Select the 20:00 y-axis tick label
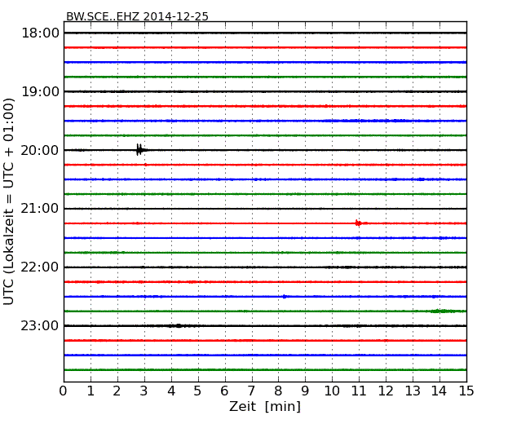530x424 pixels. (x=39, y=150)
